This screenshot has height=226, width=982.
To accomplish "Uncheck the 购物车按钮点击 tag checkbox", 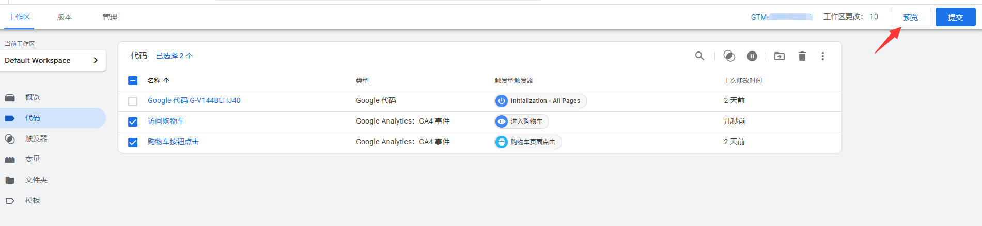I will [x=133, y=143].
